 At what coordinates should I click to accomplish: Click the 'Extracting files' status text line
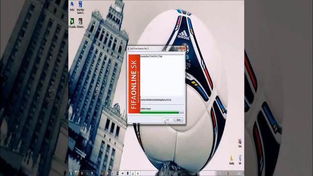pos(151,57)
